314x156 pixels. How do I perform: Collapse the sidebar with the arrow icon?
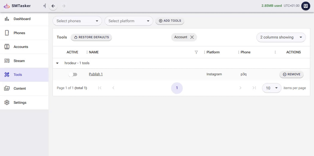44,5
